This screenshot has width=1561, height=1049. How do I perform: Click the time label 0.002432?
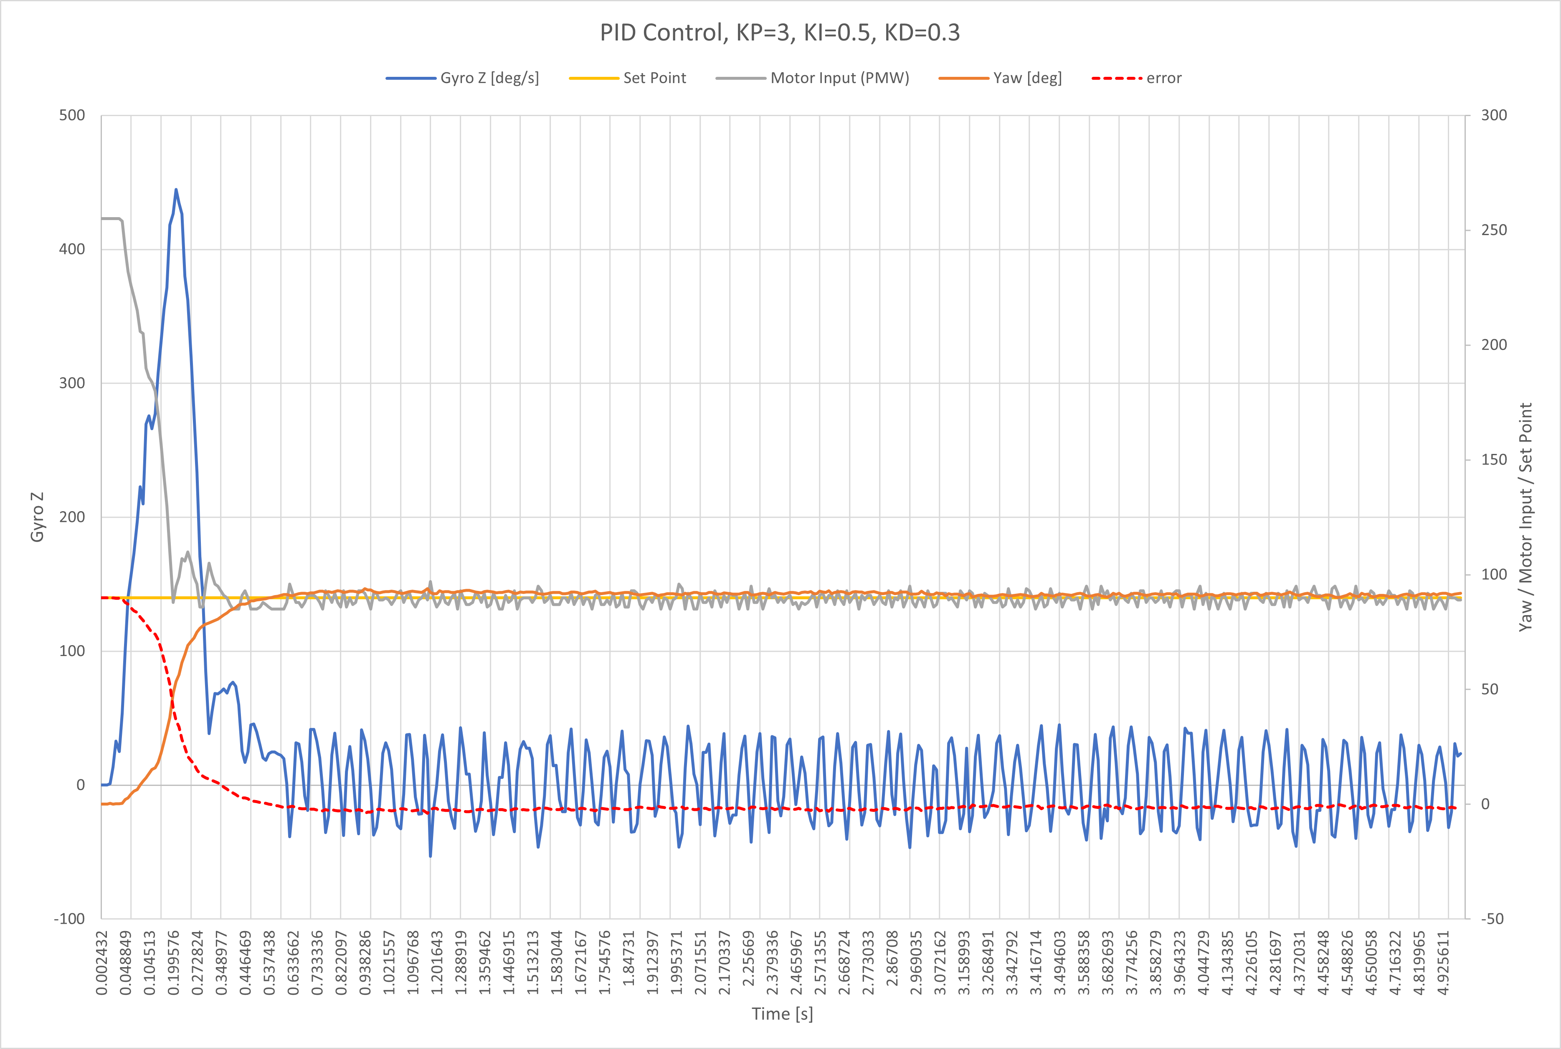(x=101, y=963)
